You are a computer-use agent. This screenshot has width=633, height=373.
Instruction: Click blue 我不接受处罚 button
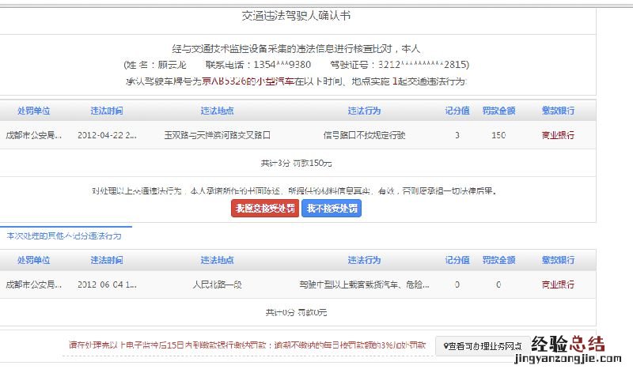coord(332,209)
